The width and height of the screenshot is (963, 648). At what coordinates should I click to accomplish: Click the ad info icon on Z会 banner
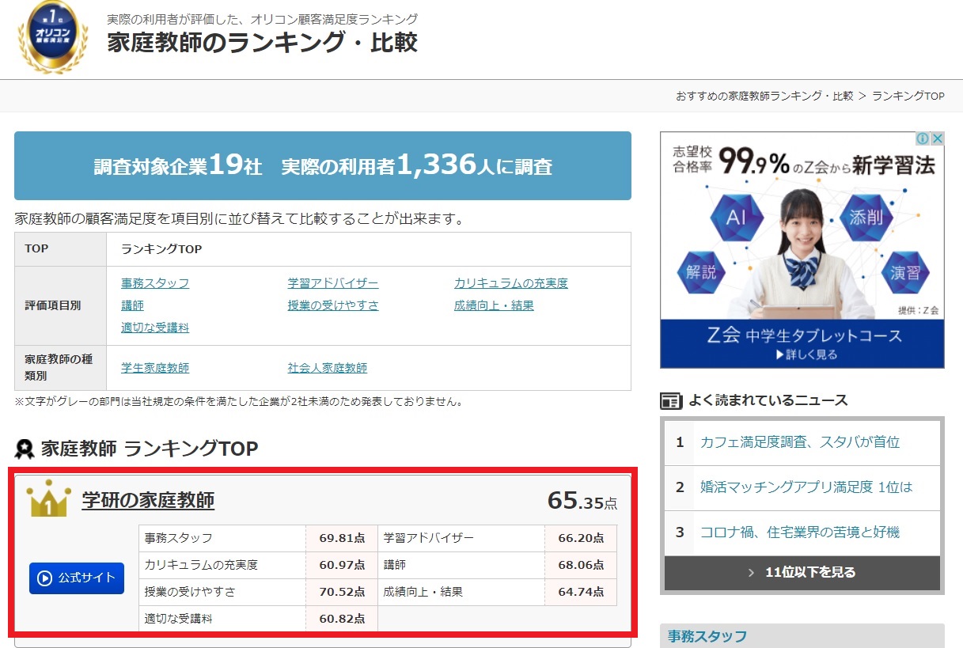pos(923,138)
